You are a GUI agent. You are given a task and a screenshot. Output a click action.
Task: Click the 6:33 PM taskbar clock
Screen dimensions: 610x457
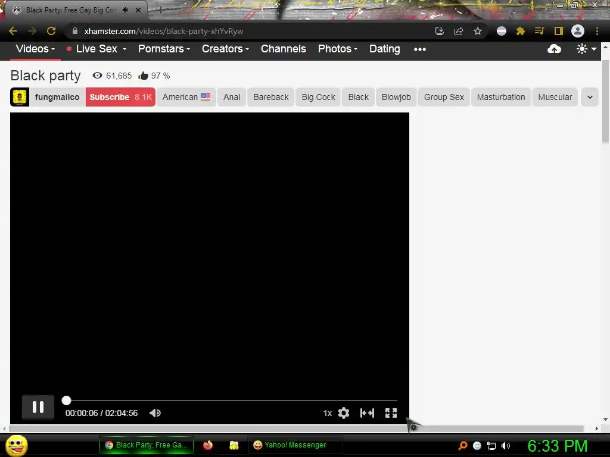pyautogui.click(x=558, y=446)
